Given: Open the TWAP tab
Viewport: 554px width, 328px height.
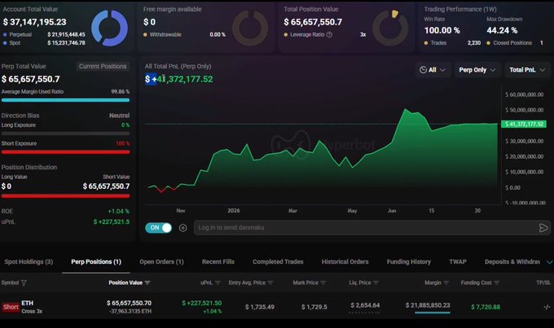Looking at the screenshot, I should click(x=458, y=261).
